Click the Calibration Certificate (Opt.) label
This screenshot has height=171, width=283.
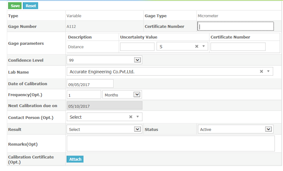point(31,159)
